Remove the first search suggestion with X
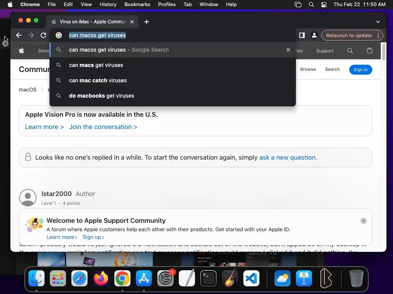The image size is (393, 294). tap(288, 50)
